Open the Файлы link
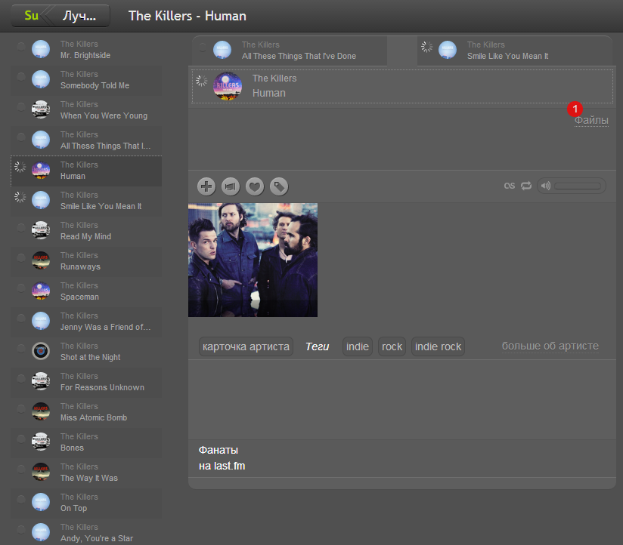Screen dimensions: 623x545 (x=591, y=120)
